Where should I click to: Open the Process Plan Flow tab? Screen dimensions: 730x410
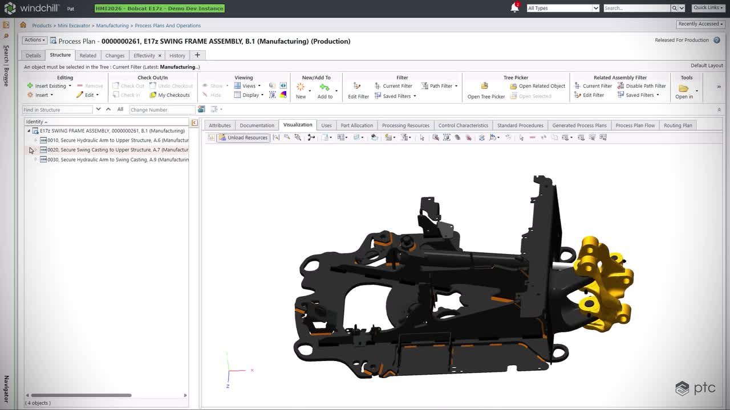click(635, 125)
